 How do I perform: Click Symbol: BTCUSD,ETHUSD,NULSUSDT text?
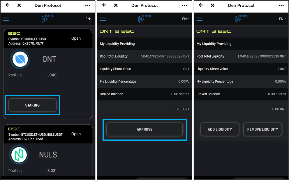tap(35, 135)
